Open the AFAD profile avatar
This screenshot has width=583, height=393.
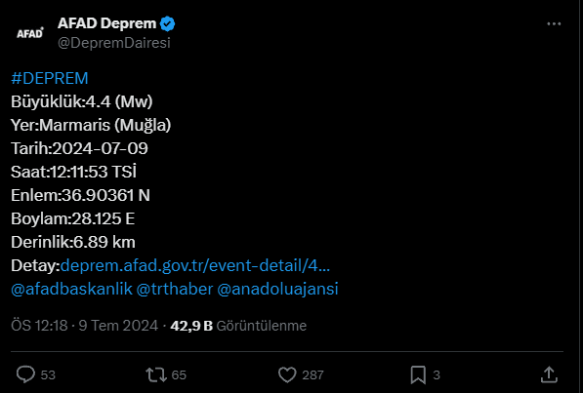coord(30,33)
